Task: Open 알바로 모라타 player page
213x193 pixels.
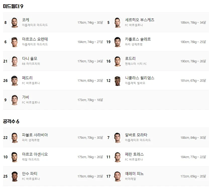Action: click(136, 135)
